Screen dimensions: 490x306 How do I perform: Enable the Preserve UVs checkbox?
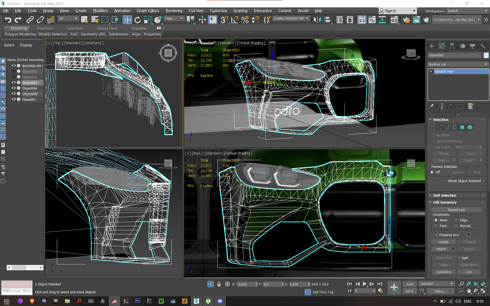437,235
